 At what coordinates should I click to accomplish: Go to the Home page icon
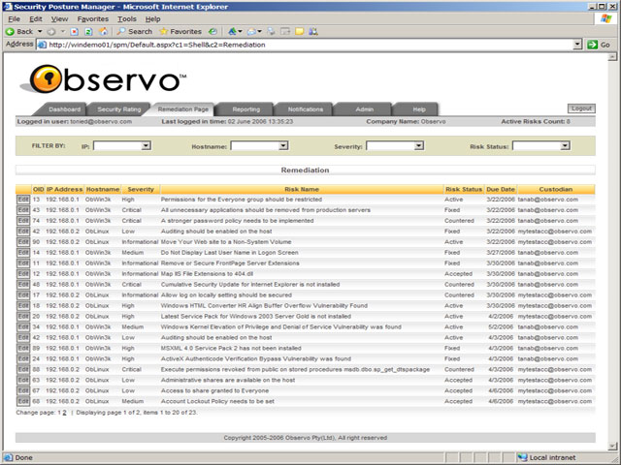tap(104, 32)
